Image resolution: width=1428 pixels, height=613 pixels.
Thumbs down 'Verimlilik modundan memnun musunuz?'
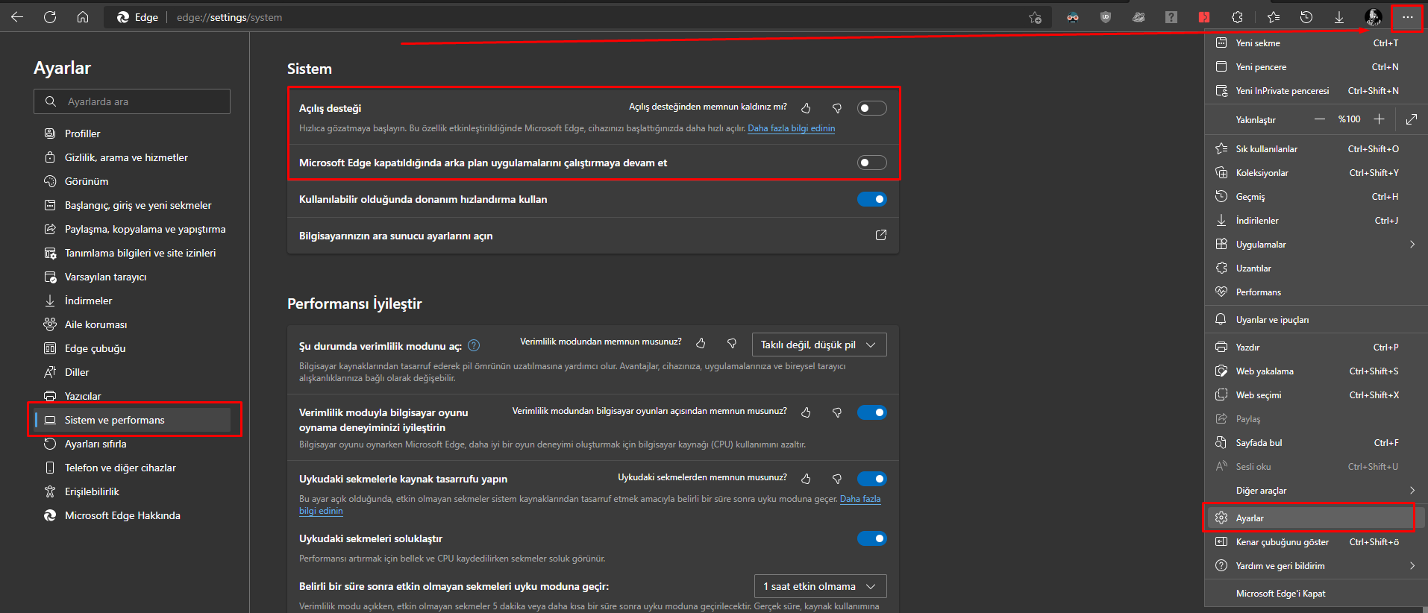732,343
